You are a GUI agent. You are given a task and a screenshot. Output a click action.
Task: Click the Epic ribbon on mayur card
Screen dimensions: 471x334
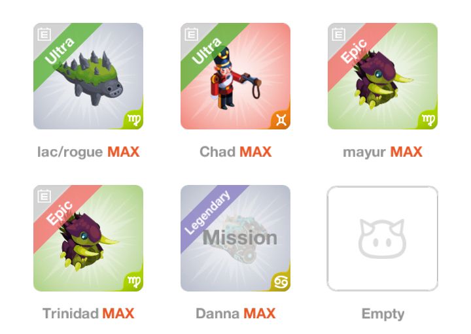354,51
